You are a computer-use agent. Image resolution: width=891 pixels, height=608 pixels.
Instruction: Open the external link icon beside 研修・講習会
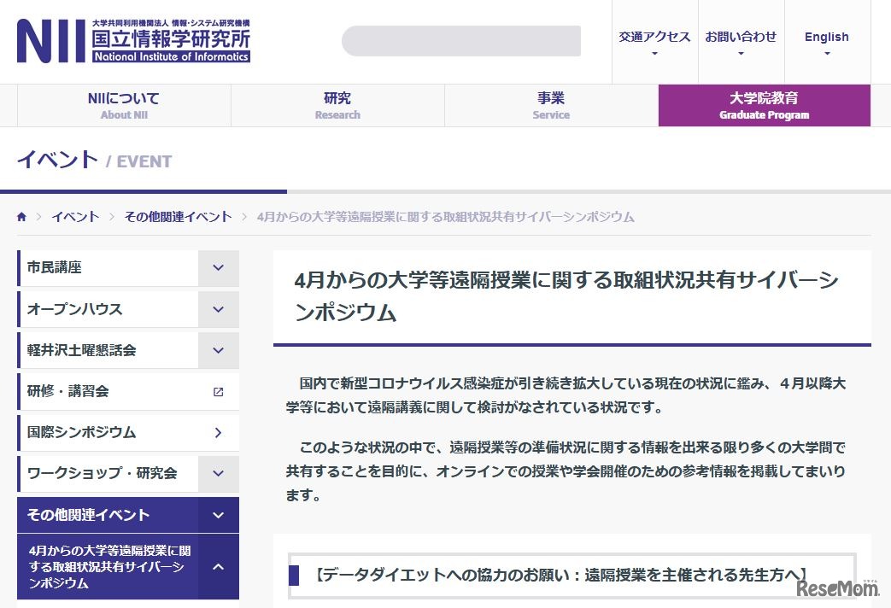point(219,391)
